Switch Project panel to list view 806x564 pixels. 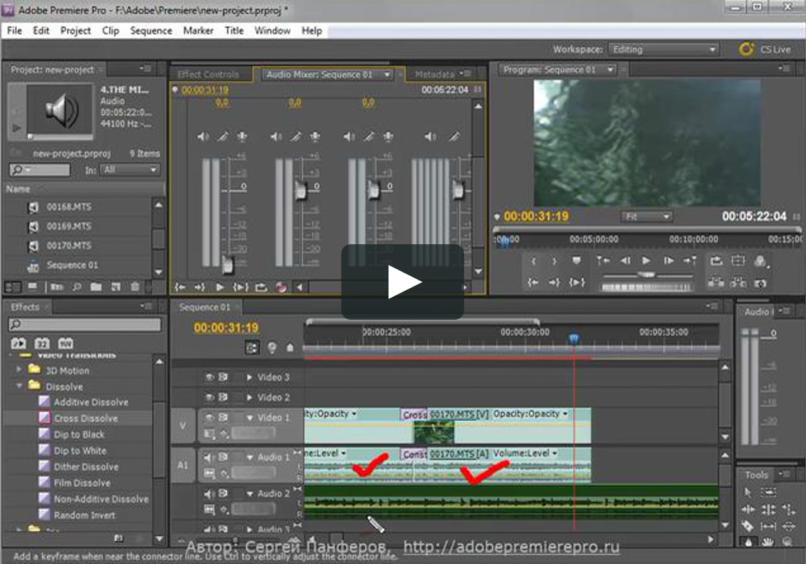coord(13,286)
